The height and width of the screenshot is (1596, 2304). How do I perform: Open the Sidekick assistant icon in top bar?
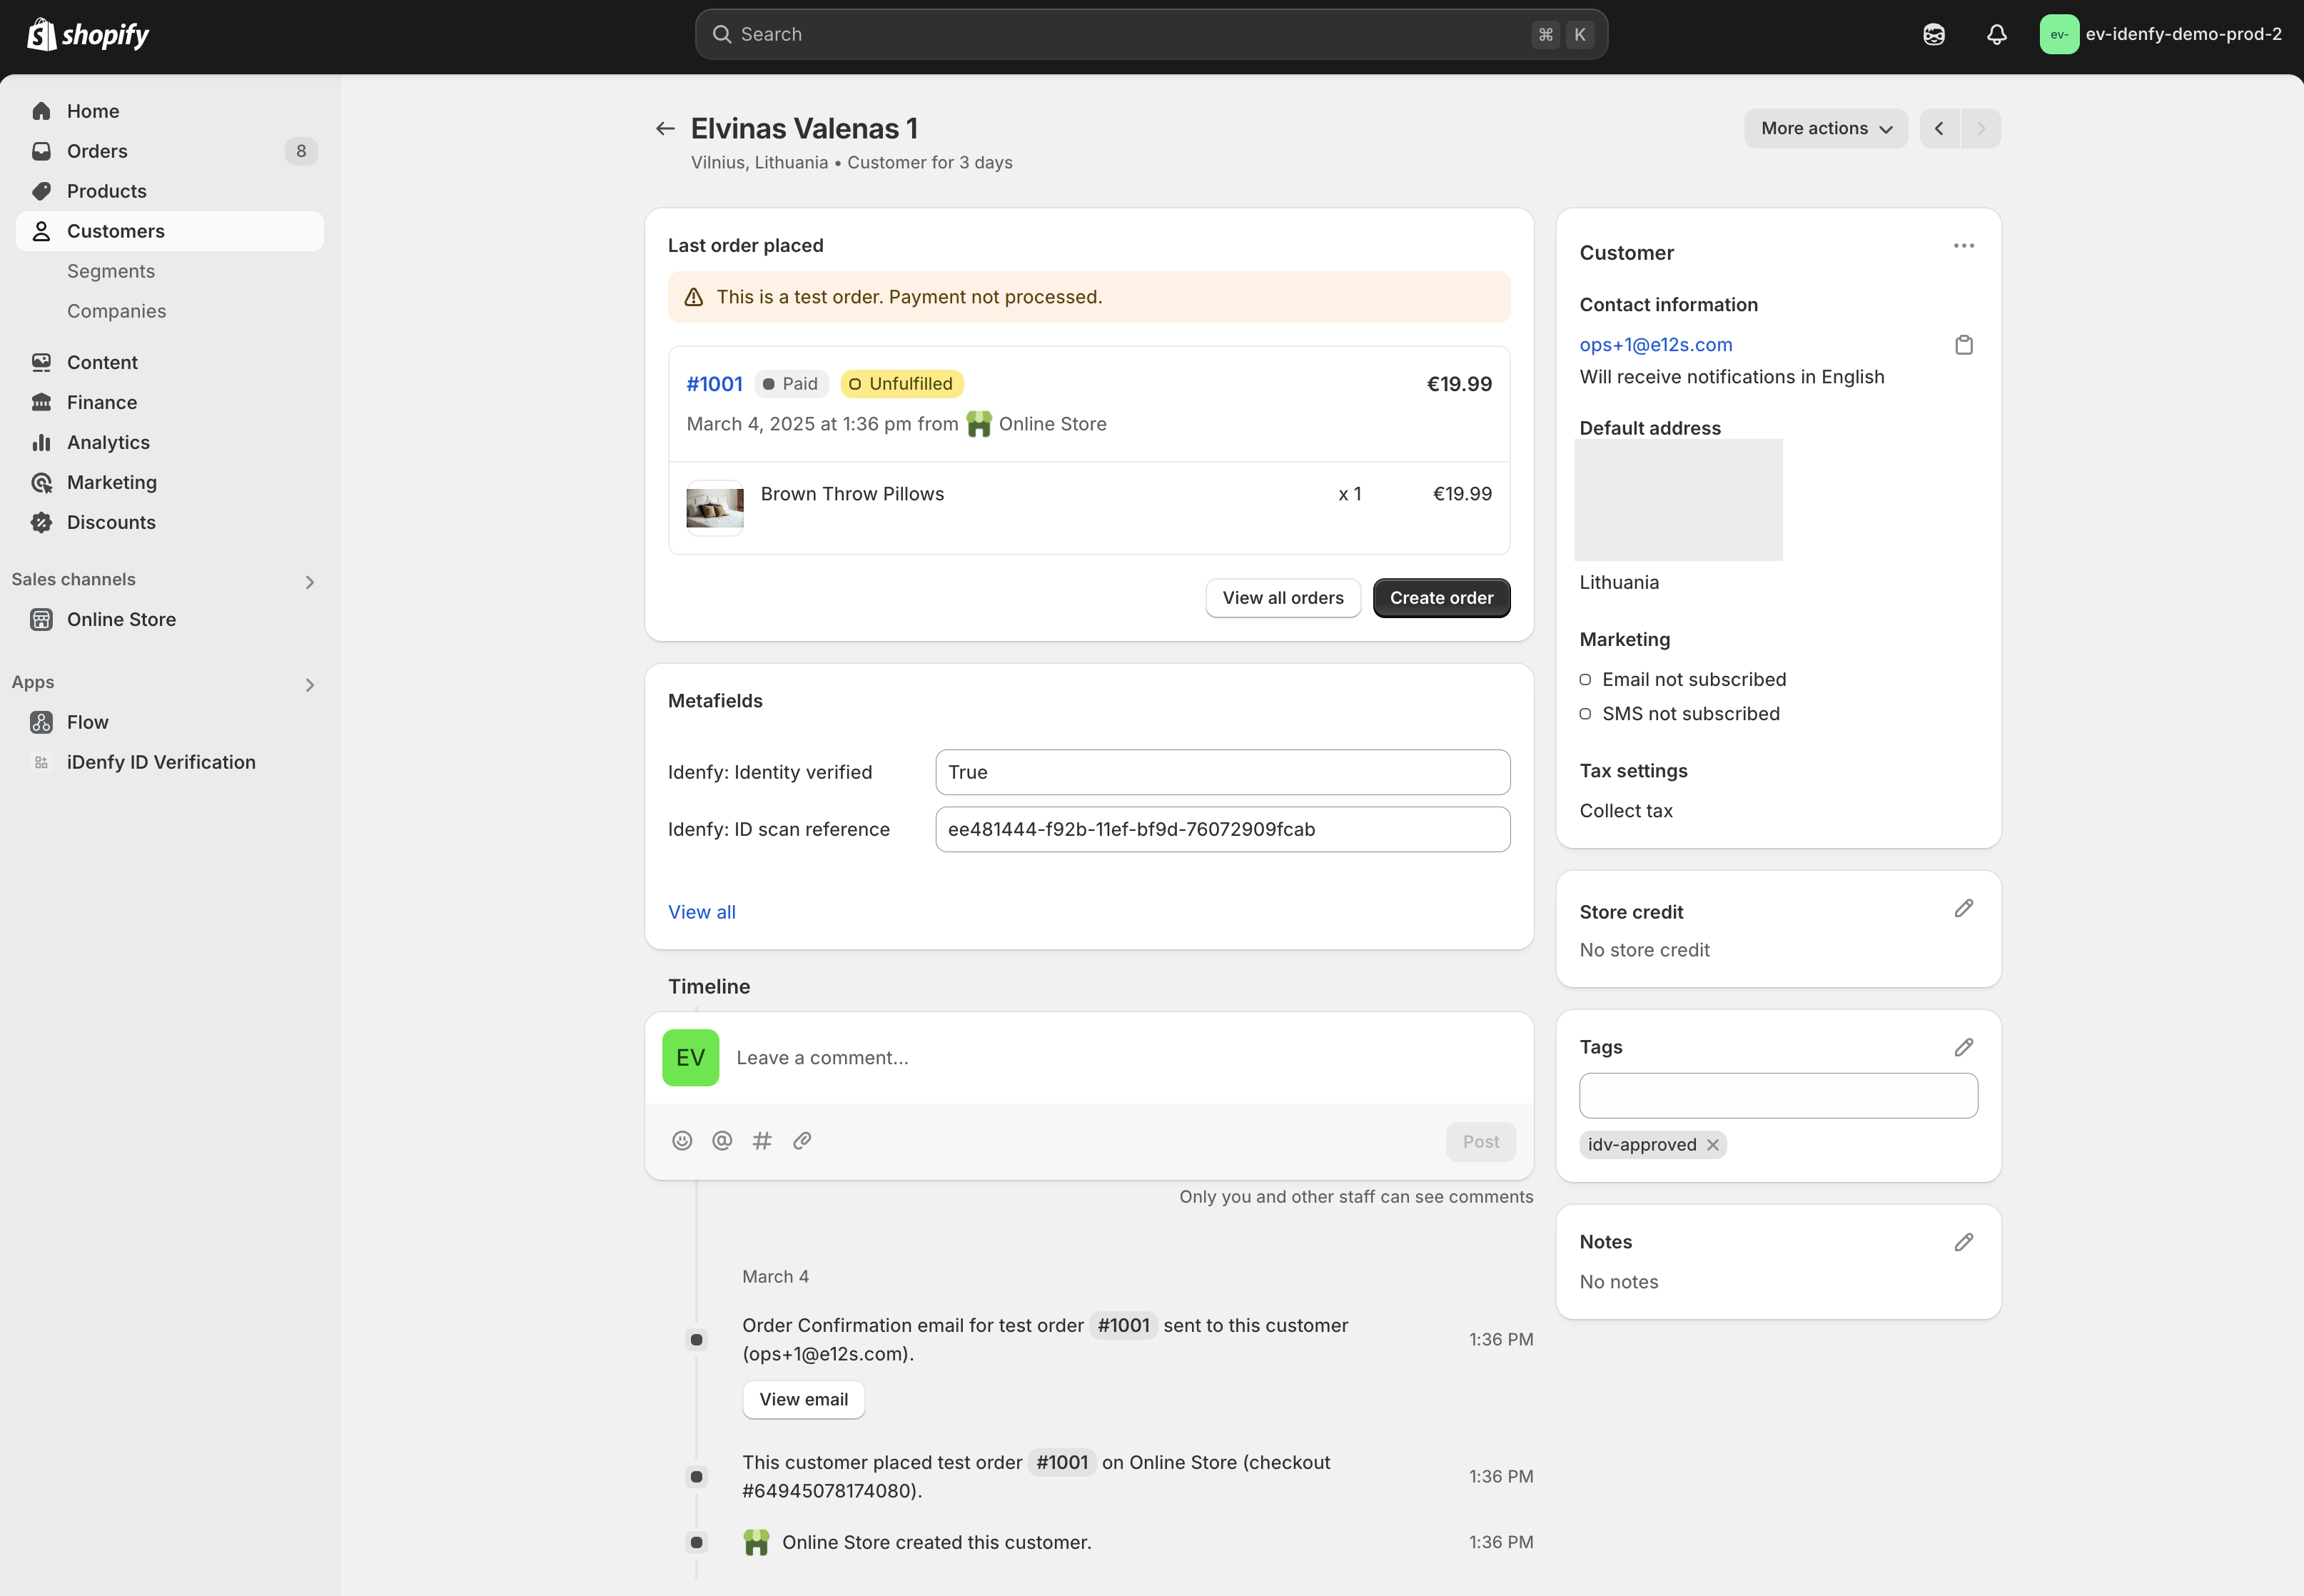click(x=1933, y=35)
